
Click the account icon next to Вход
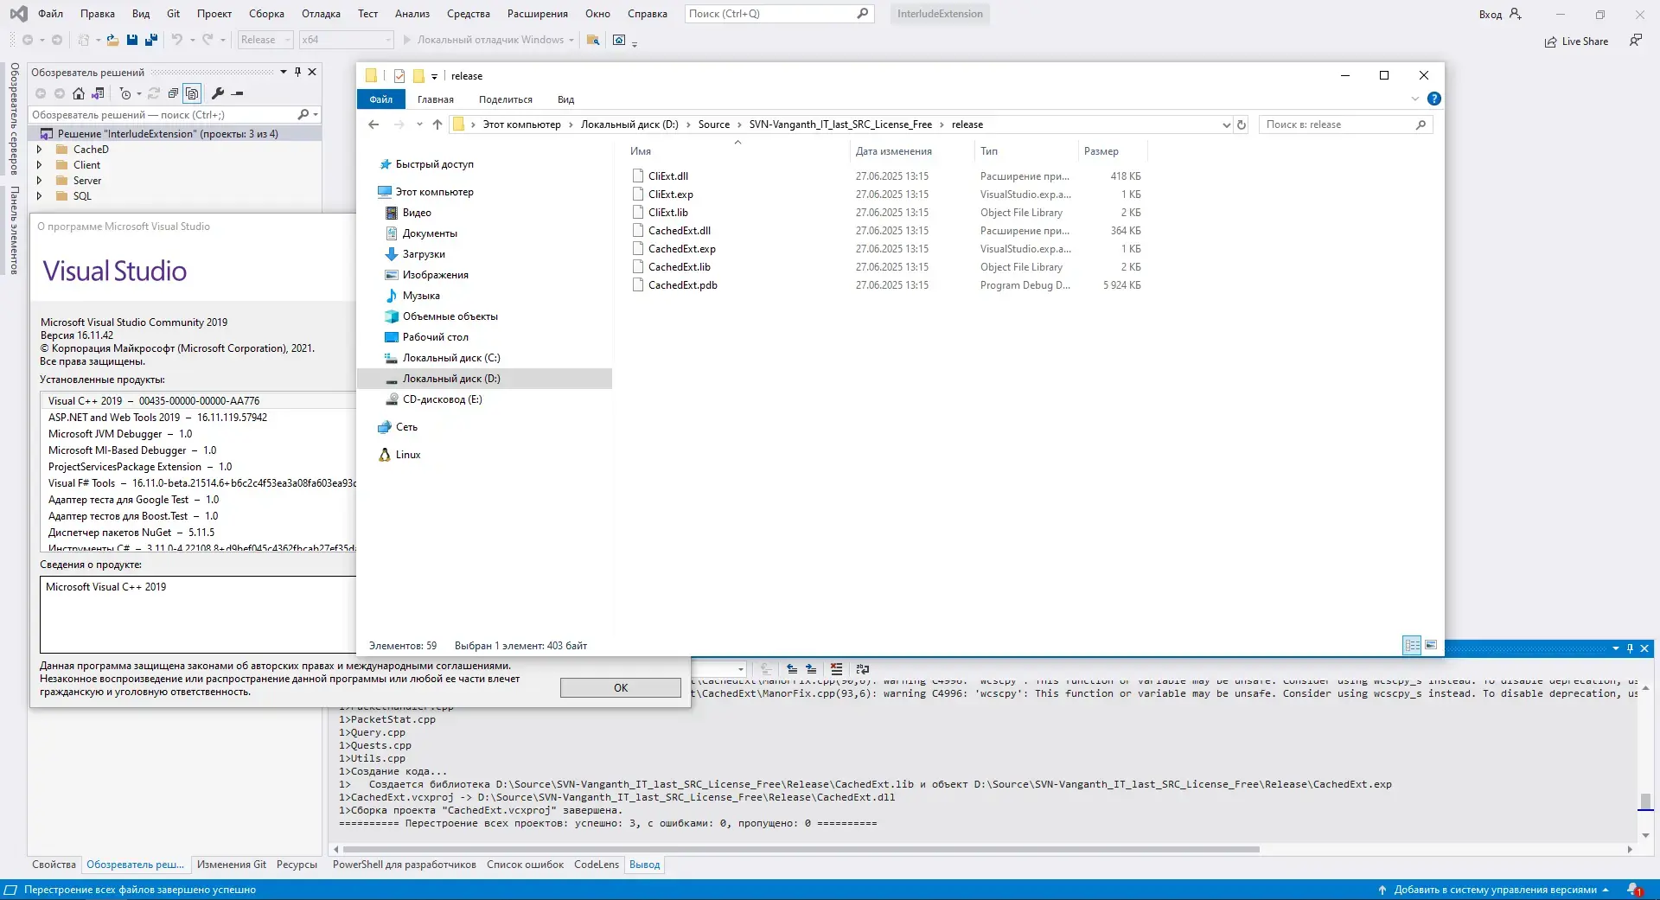coord(1516,14)
